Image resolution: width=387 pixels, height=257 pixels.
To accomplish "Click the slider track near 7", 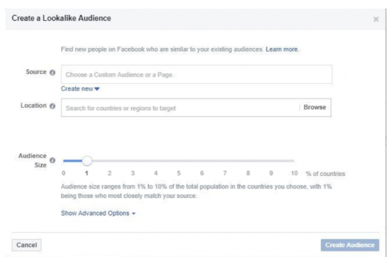I will (x=225, y=161).
